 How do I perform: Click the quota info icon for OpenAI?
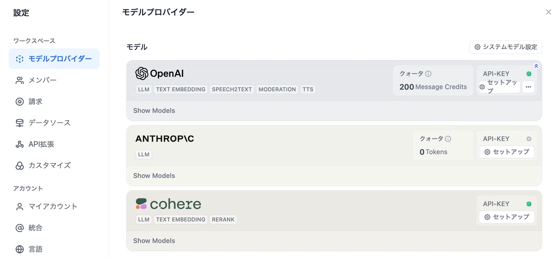pyautogui.click(x=428, y=74)
